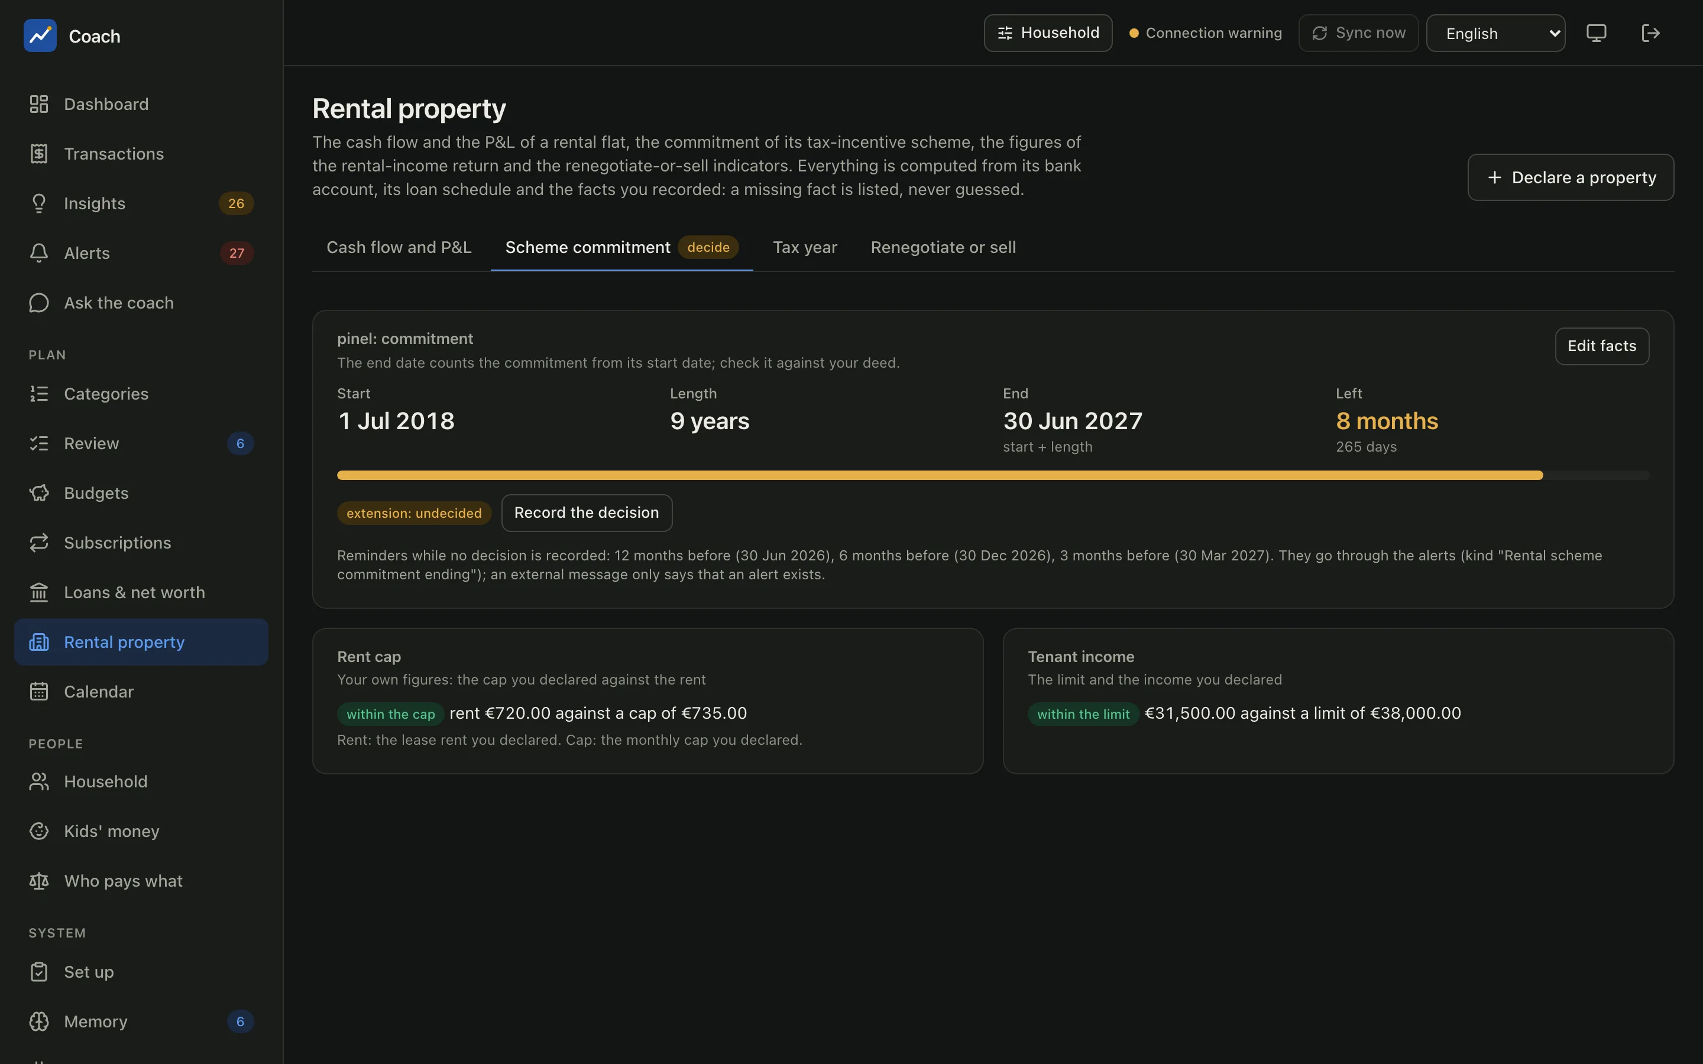
Task: Click the 'within the cap' badge
Action: [x=390, y=713]
